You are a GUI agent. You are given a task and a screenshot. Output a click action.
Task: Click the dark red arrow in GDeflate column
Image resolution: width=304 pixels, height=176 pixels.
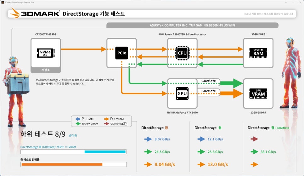click(254, 139)
